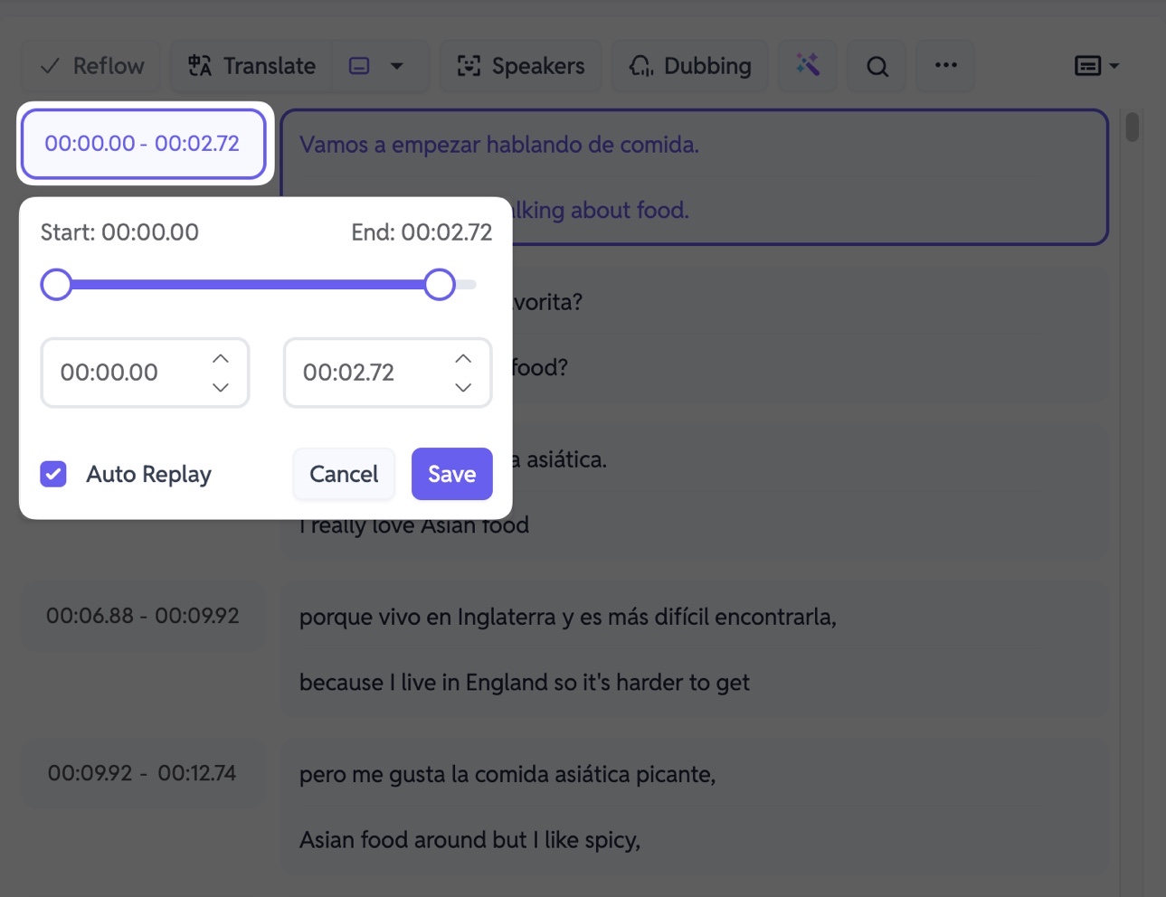Increase end time with the up arrow
This screenshot has height=897, width=1166.
(463, 359)
